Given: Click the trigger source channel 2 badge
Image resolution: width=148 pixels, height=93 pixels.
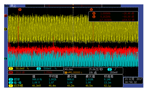Looking at the screenshot, I should click(110, 70).
